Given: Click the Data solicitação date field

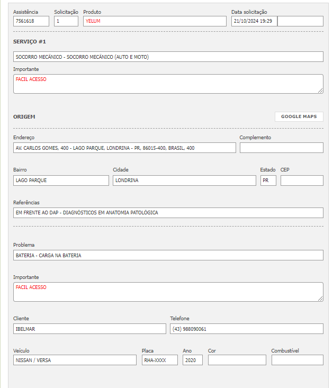Looking at the screenshot, I should pyautogui.click(x=254, y=21).
